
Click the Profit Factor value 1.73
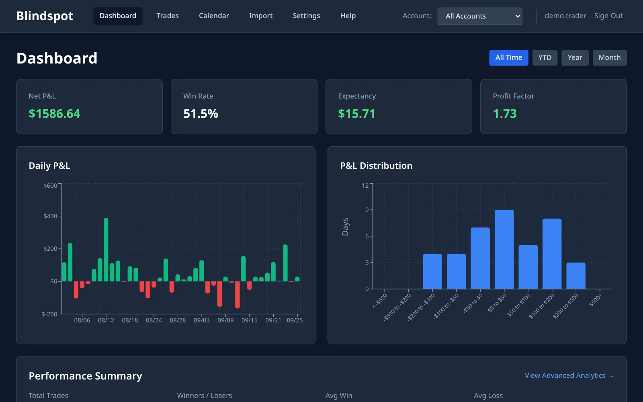505,114
